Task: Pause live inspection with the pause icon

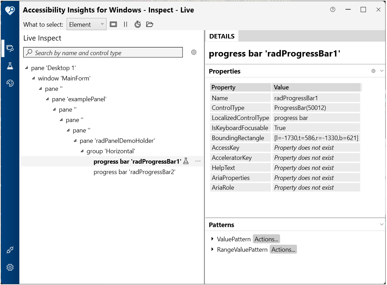Action: [x=125, y=24]
